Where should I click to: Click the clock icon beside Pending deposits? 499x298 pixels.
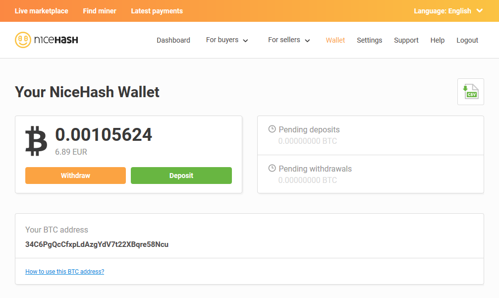point(272,129)
